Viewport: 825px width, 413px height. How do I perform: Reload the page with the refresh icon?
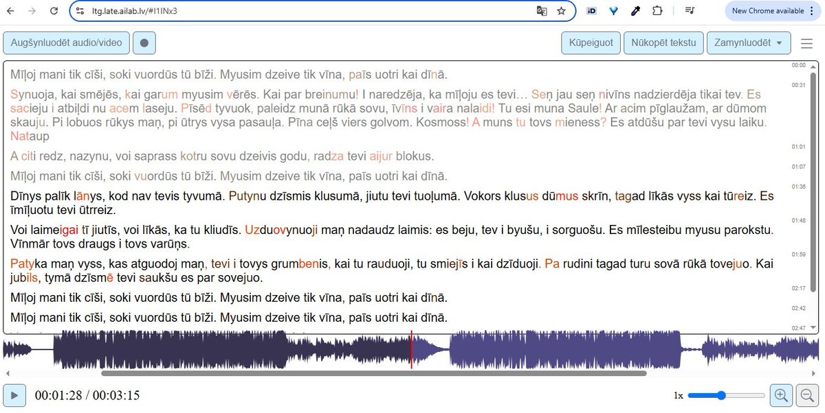(54, 11)
